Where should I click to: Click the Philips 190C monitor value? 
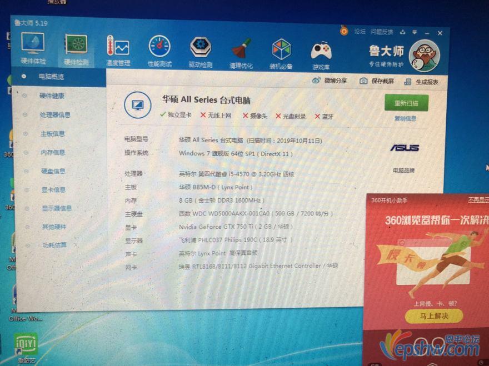coord(236,240)
